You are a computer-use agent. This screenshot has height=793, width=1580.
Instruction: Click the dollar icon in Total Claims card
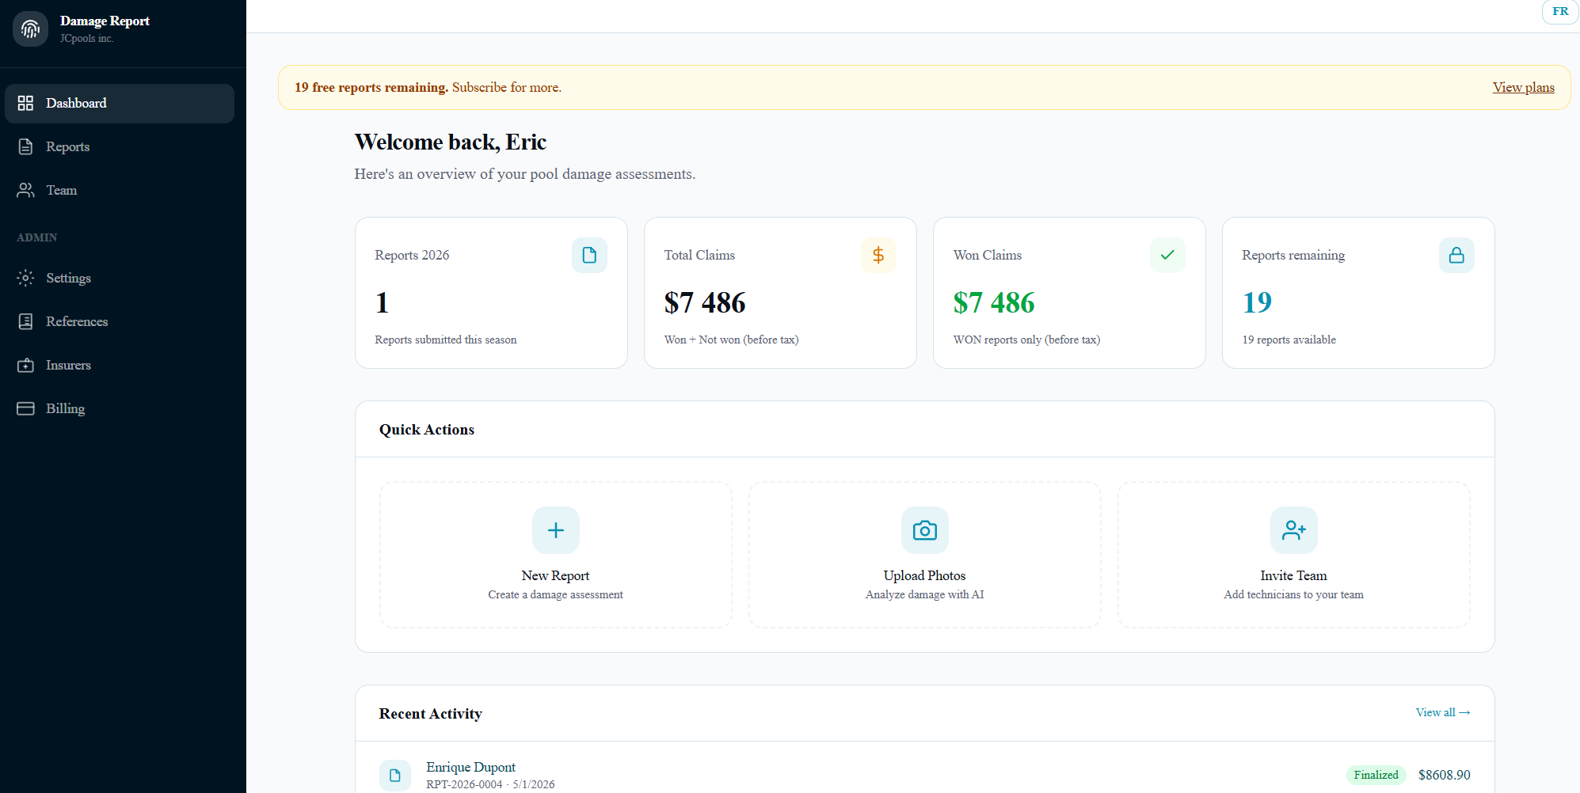[x=878, y=255]
